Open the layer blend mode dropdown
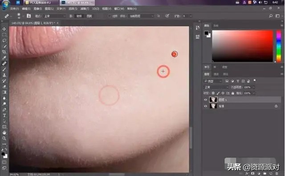Screen dimensions: 285x176 (x=216, y=87)
